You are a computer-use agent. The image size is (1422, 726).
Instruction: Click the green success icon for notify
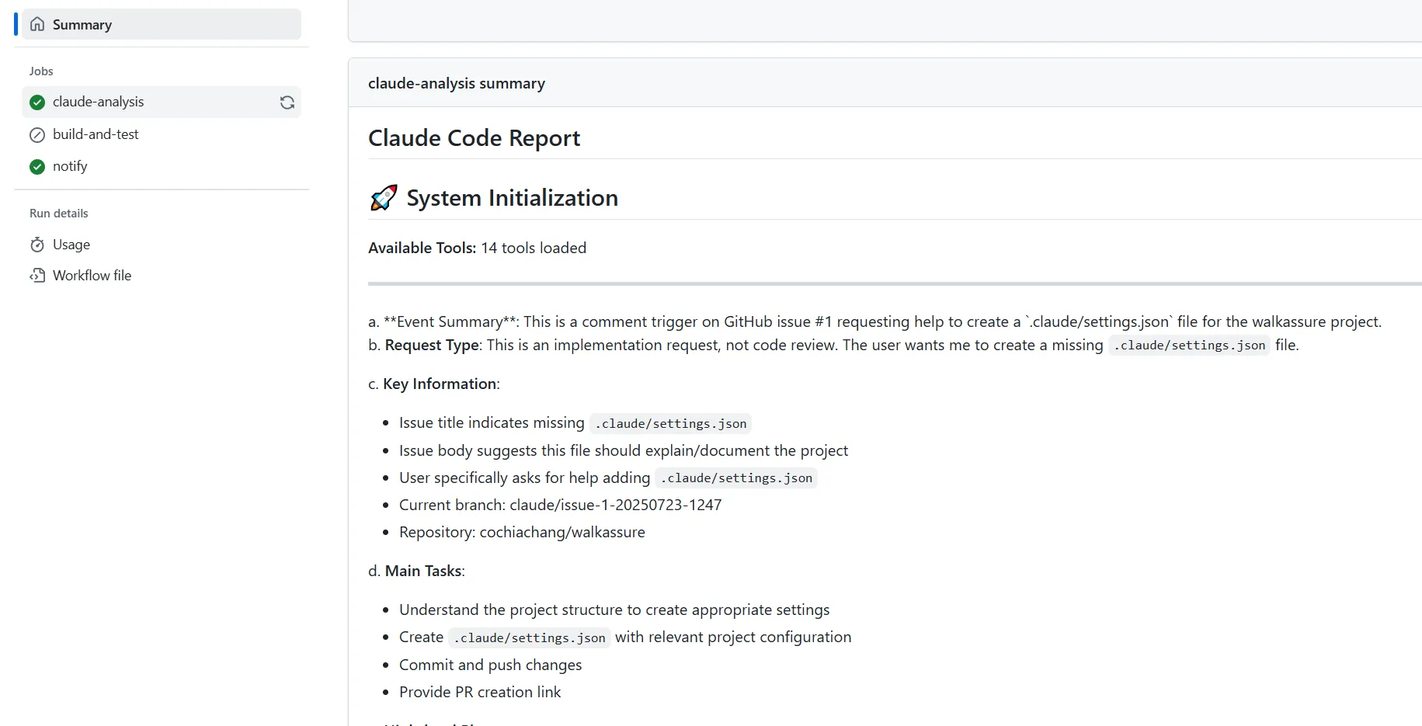pyautogui.click(x=37, y=166)
